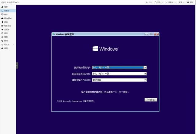Open the Cloud-Init cloud icon entry
The image size is (196, 134).
pos(2,18)
